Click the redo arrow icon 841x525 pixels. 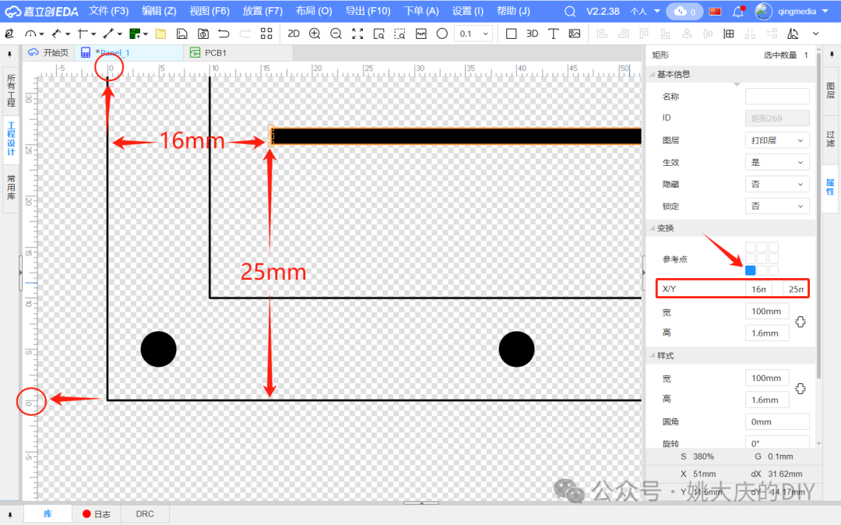pos(245,33)
